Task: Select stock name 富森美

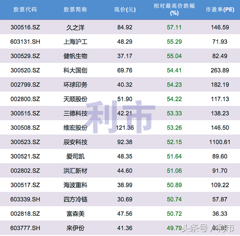Action: (x=75, y=214)
